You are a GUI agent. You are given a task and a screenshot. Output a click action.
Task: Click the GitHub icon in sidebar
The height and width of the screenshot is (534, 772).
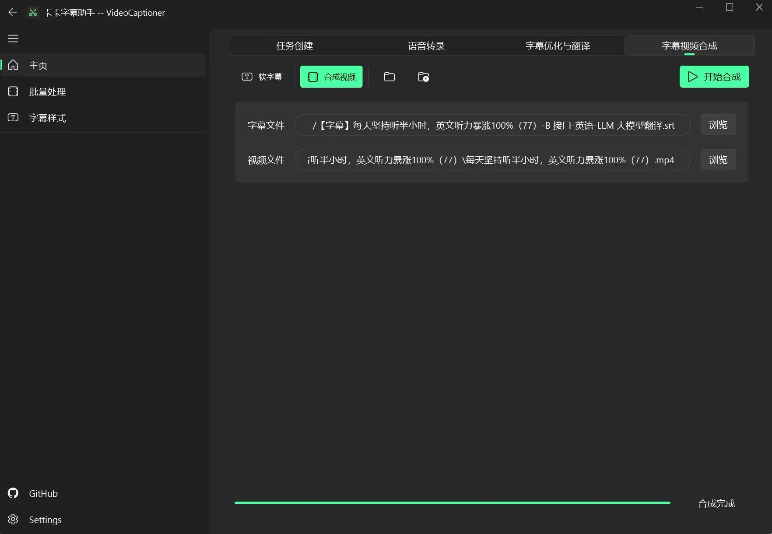(13, 493)
